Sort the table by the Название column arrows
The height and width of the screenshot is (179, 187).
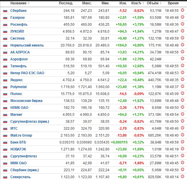(x=29, y=3)
